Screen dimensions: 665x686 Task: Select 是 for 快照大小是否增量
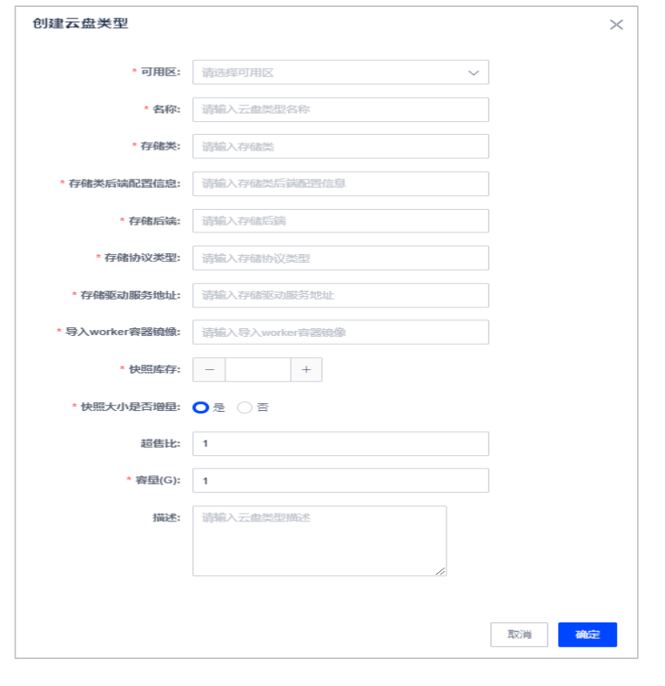(x=201, y=407)
